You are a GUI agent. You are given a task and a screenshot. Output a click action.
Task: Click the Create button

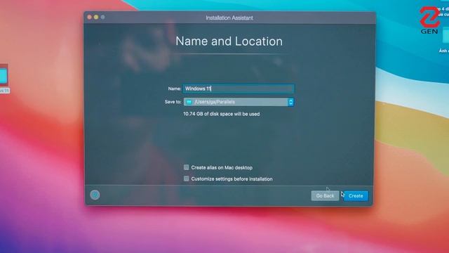pos(356,196)
